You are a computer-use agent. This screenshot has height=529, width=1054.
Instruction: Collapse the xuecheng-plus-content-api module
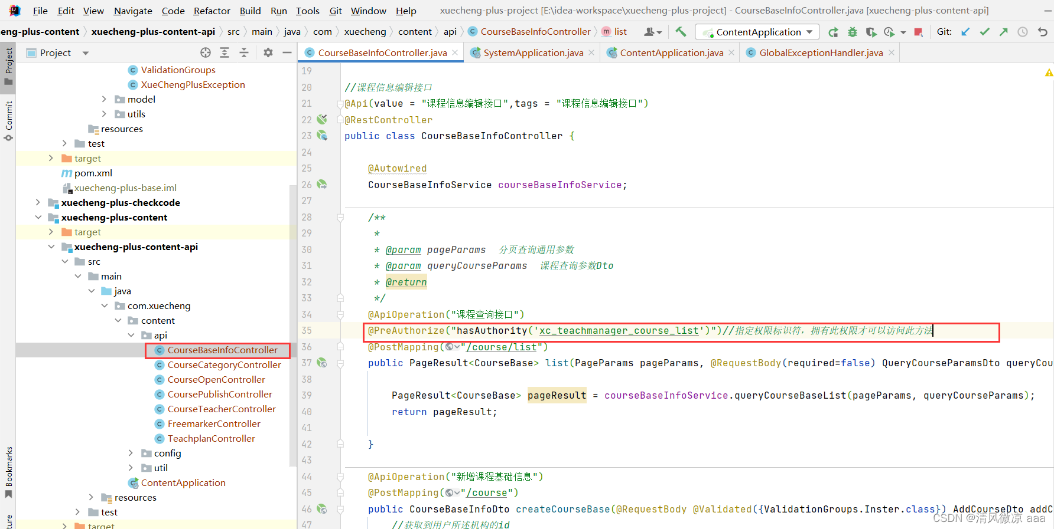(x=51, y=247)
